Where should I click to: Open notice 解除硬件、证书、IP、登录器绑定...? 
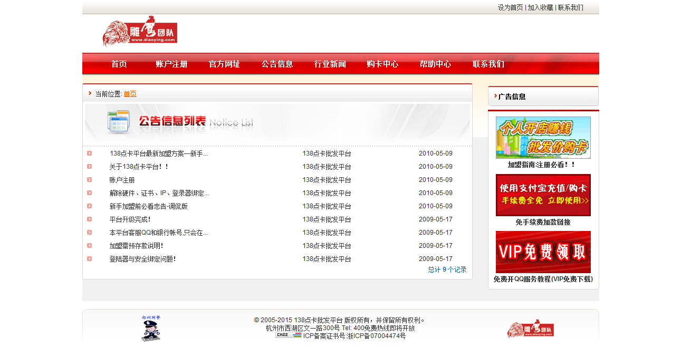(159, 193)
